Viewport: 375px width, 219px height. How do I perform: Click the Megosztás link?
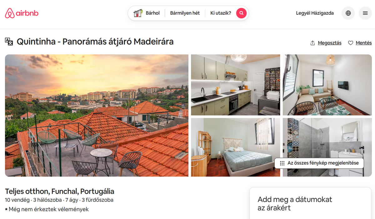[x=330, y=43]
